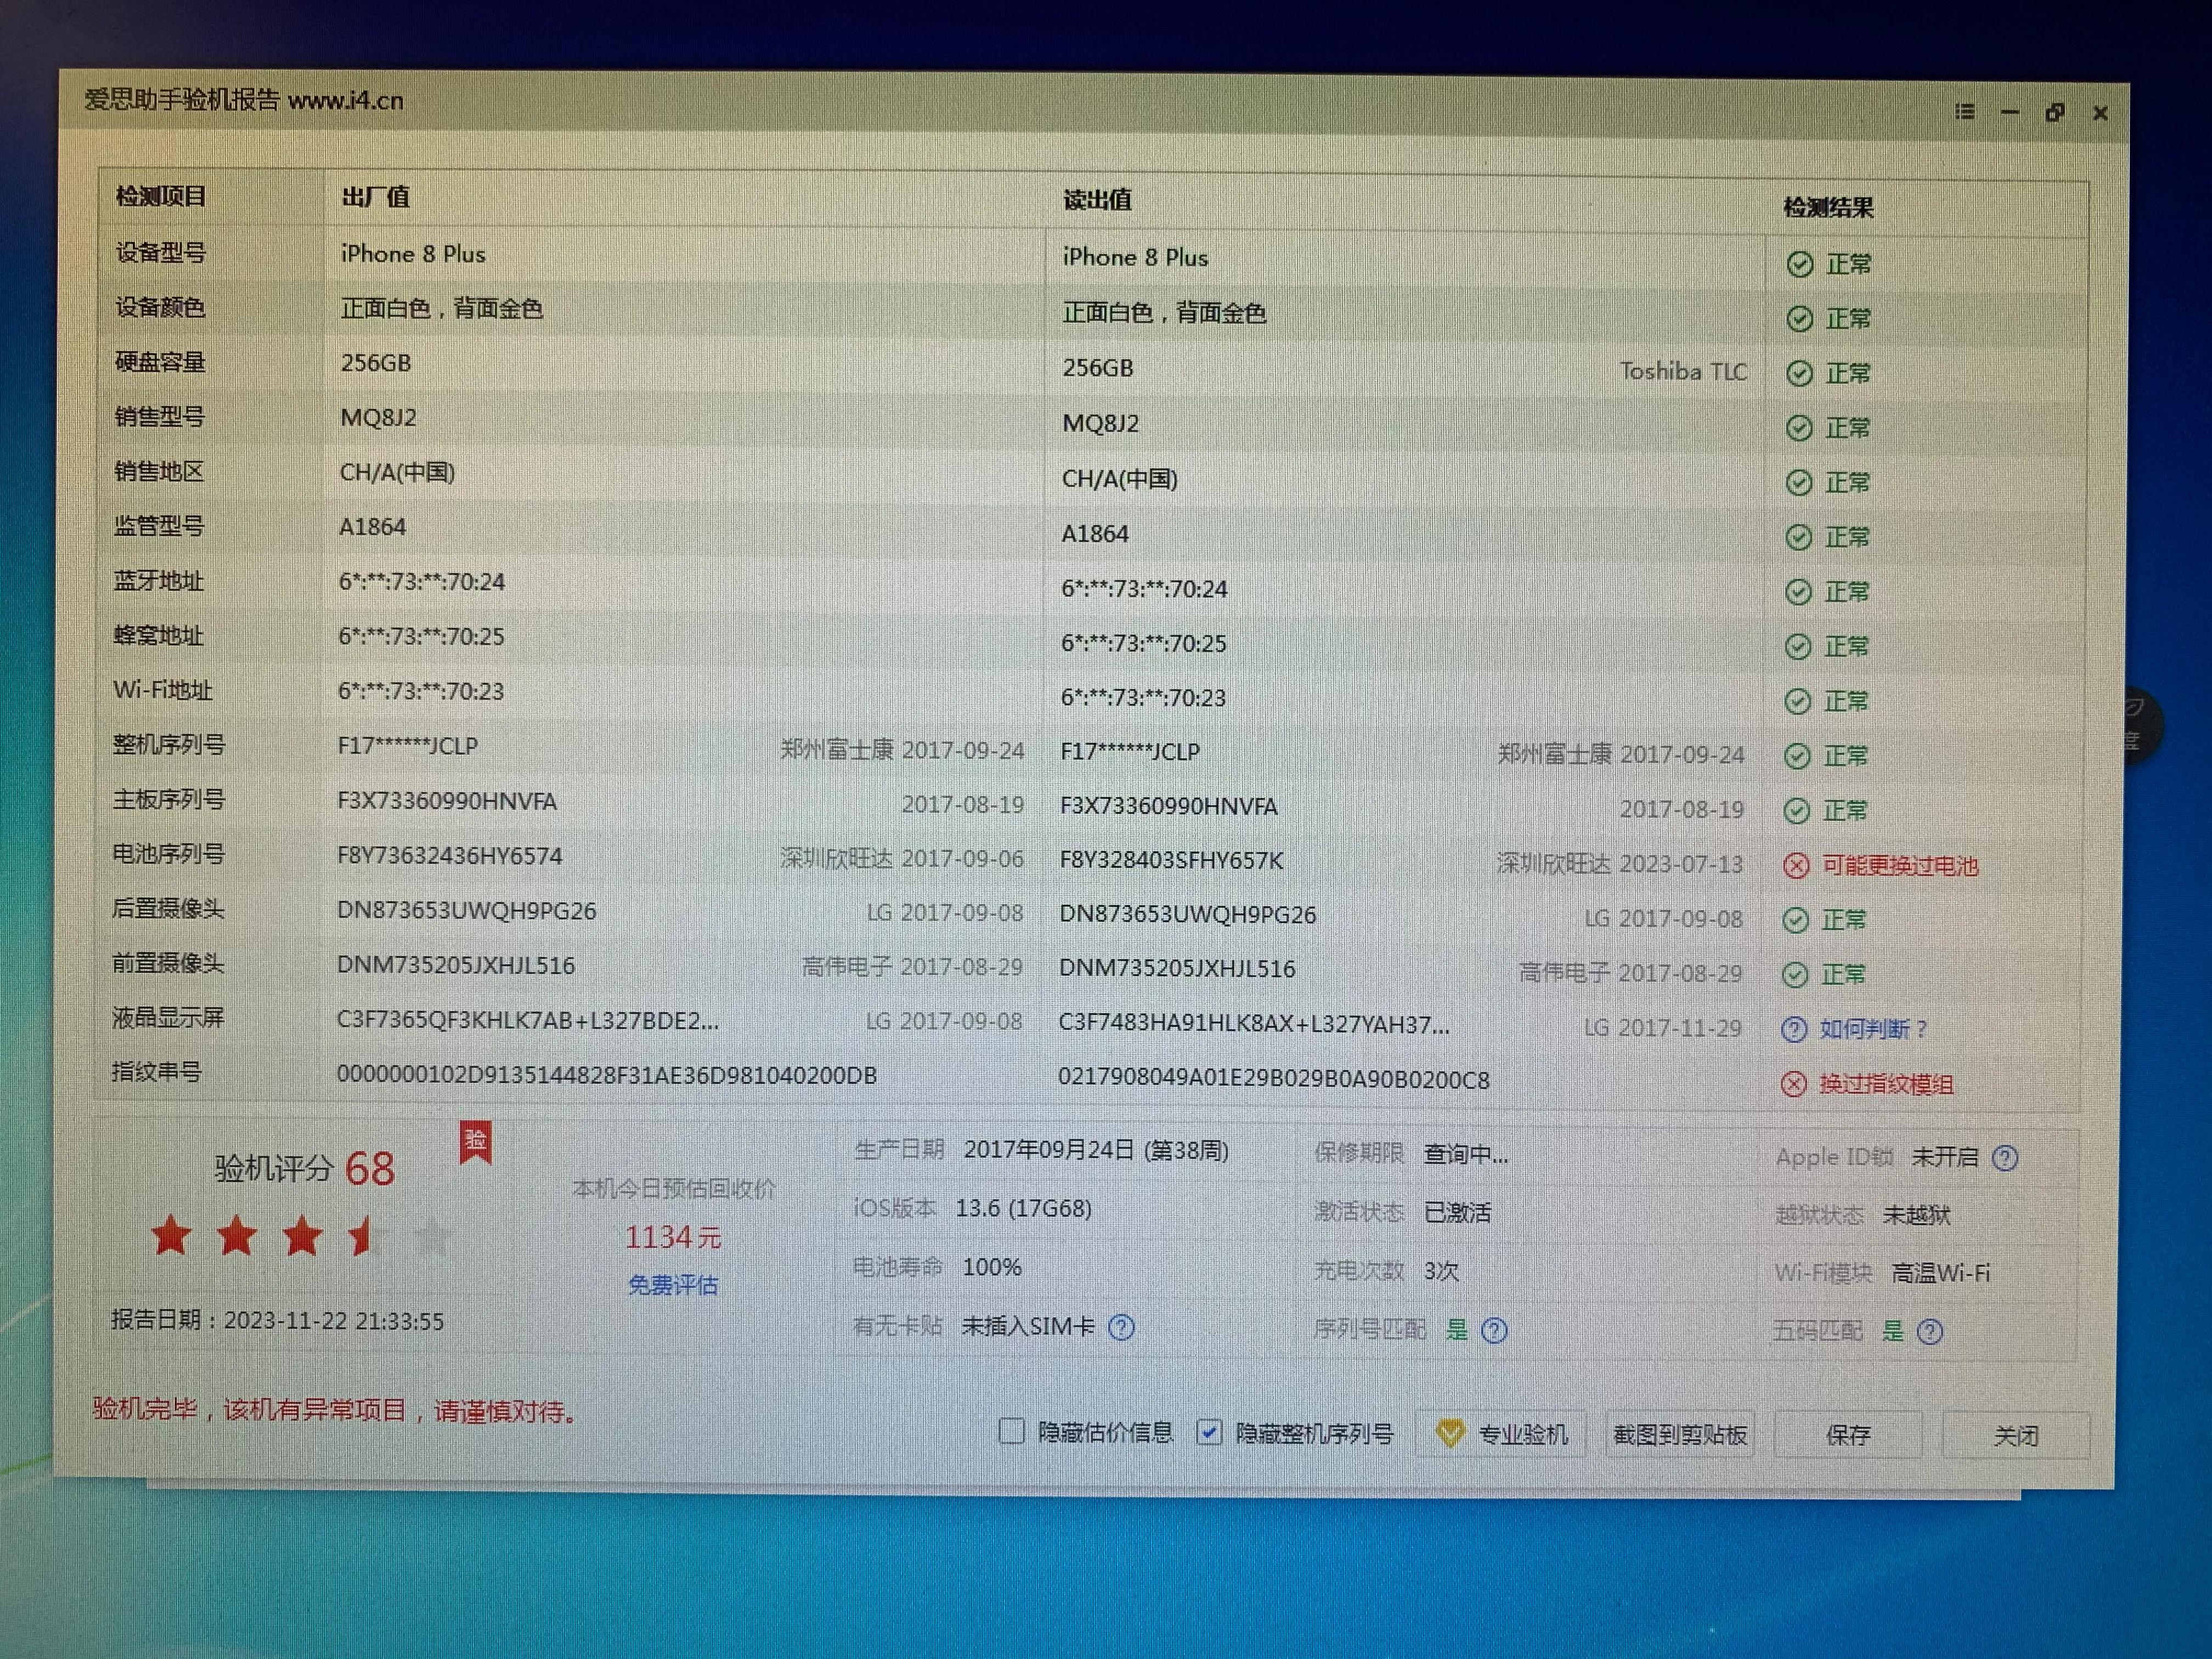Click the help icon beside five-code match
This screenshot has width=2212, height=1659.
tap(1930, 1332)
